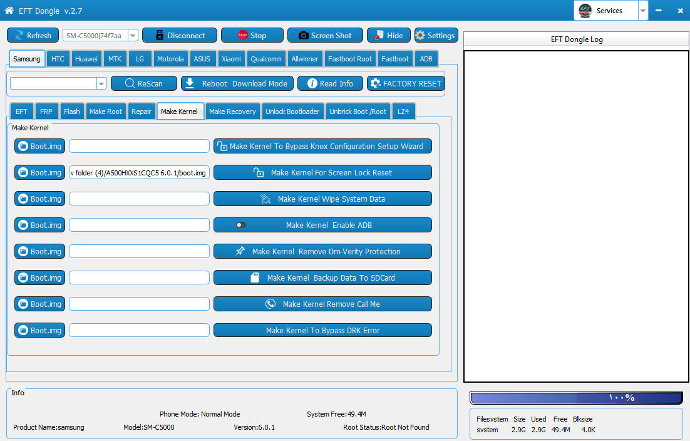
Task: Switch to the Samsung tab
Action: click(27, 58)
